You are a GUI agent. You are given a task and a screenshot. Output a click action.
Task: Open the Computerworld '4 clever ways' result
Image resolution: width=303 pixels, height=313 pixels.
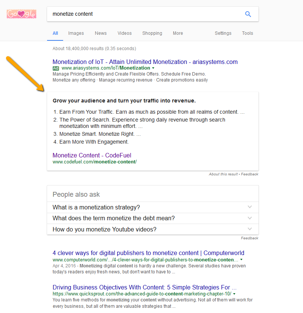click(x=148, y=253)
